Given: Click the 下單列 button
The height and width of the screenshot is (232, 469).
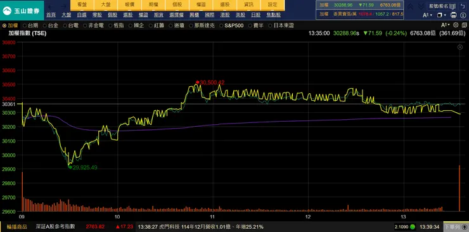Looking at the screenshot, I should point(456,227).
